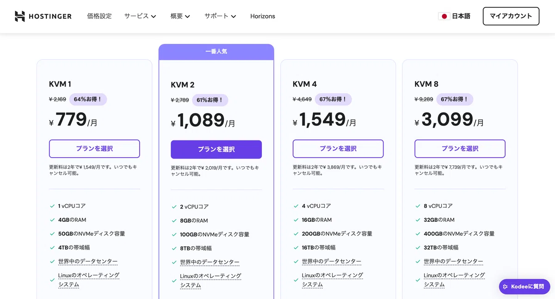The width and height of the screenshot is (555, 299).
Task: Click the ¥3,099/月 price
Action: [x=449, y=120]
